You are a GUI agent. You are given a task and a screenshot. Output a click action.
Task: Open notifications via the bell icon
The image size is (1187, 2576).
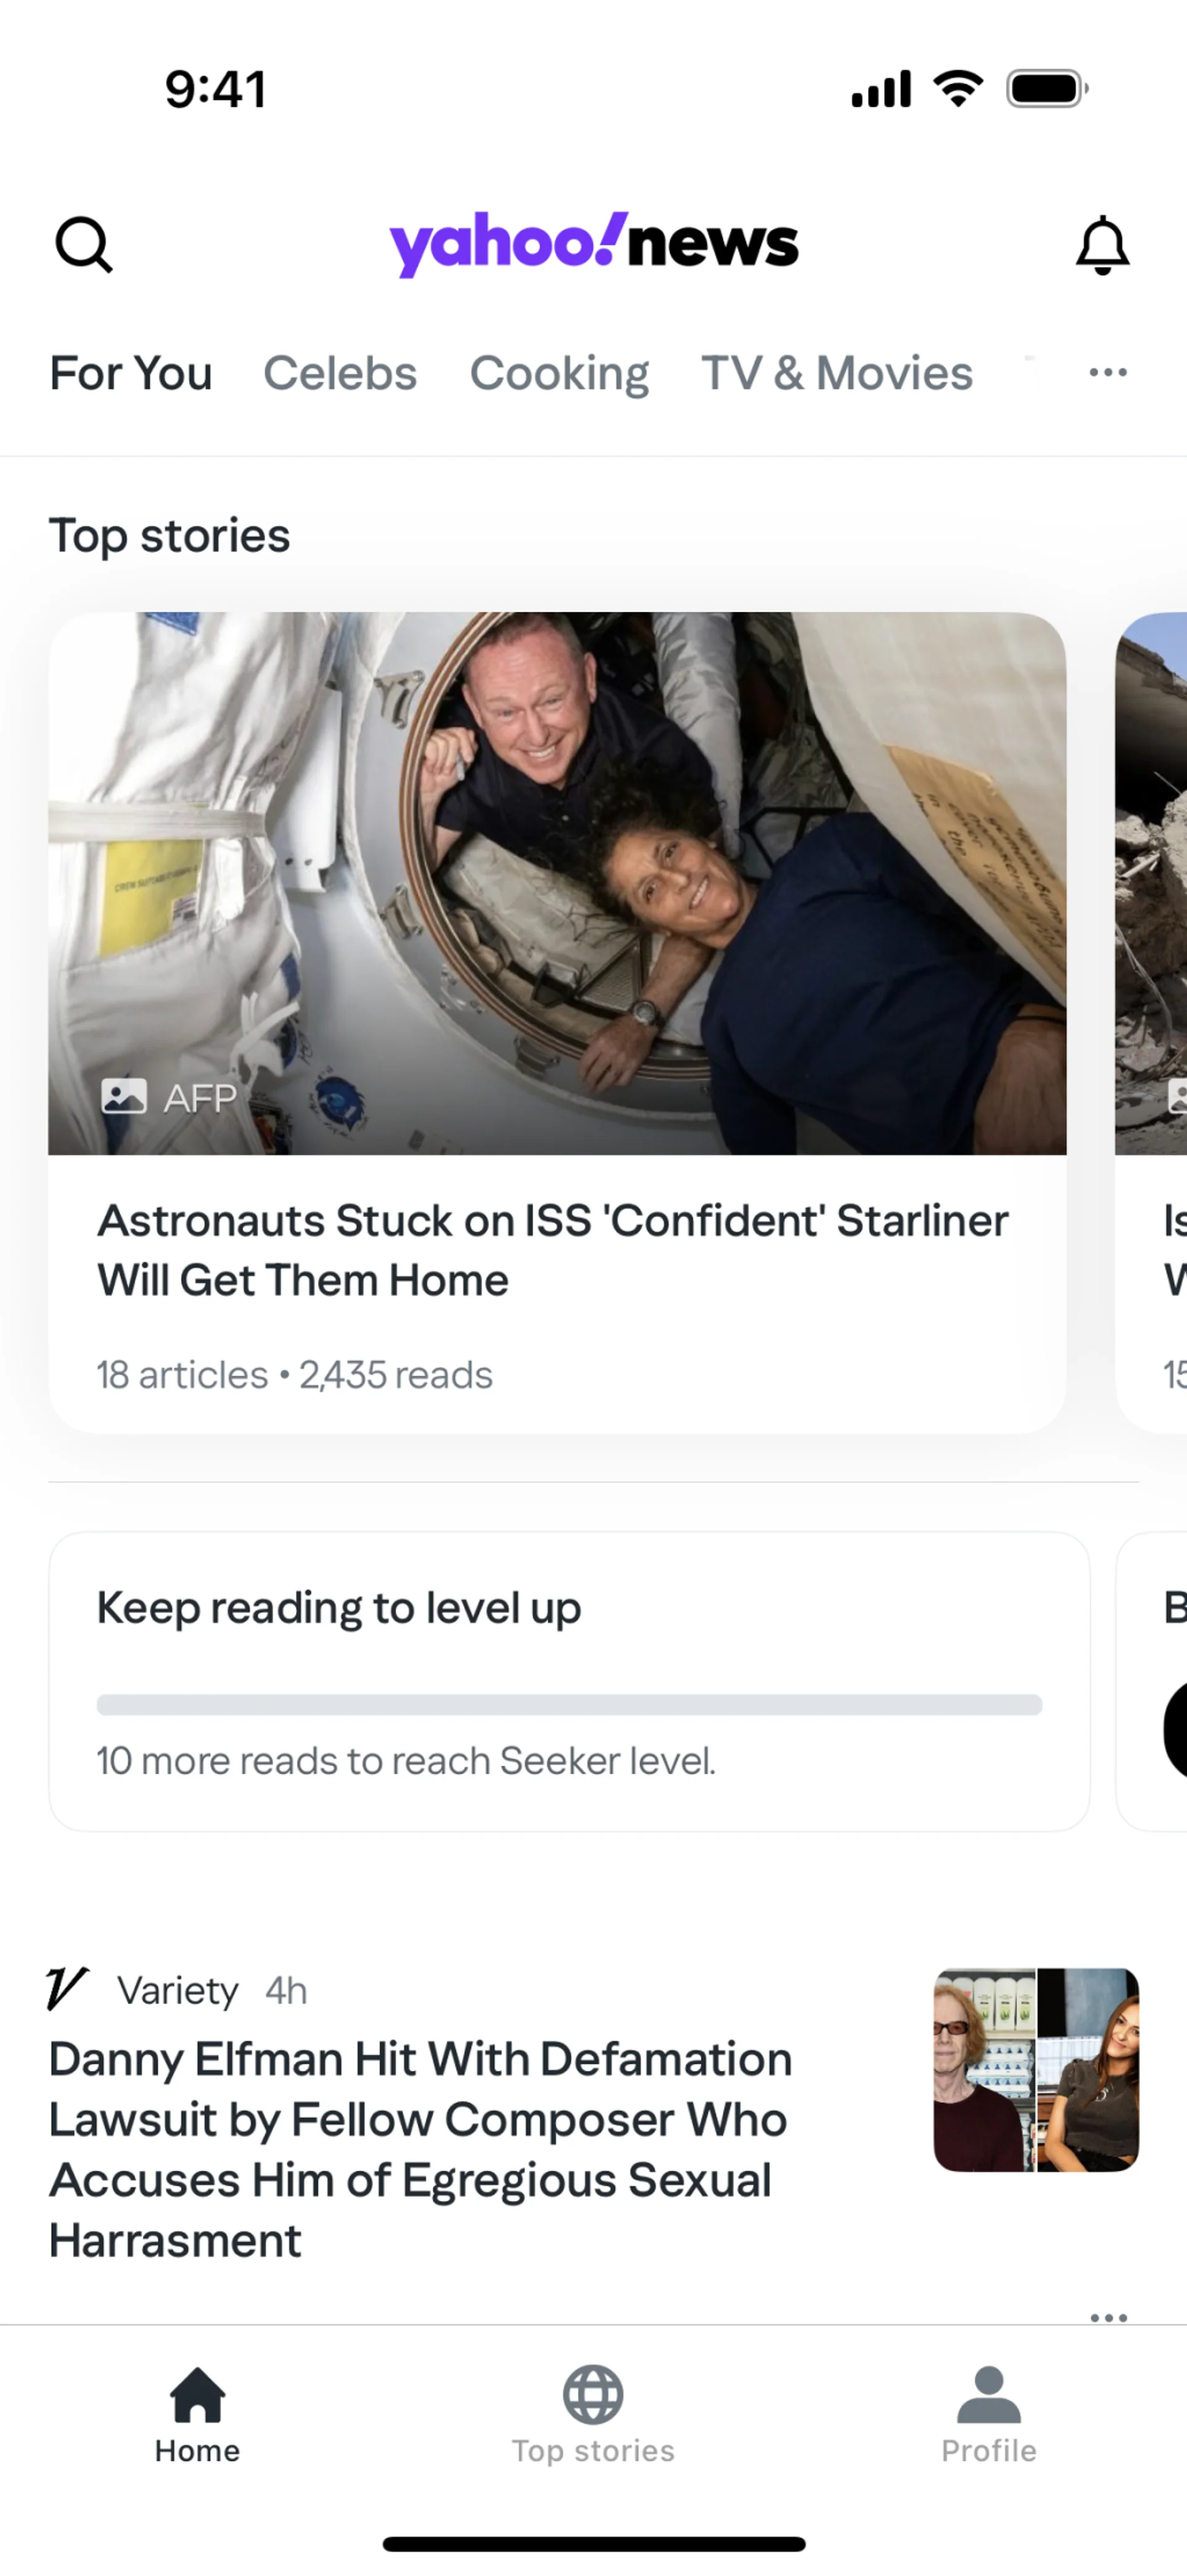[x=1102, y=245]
